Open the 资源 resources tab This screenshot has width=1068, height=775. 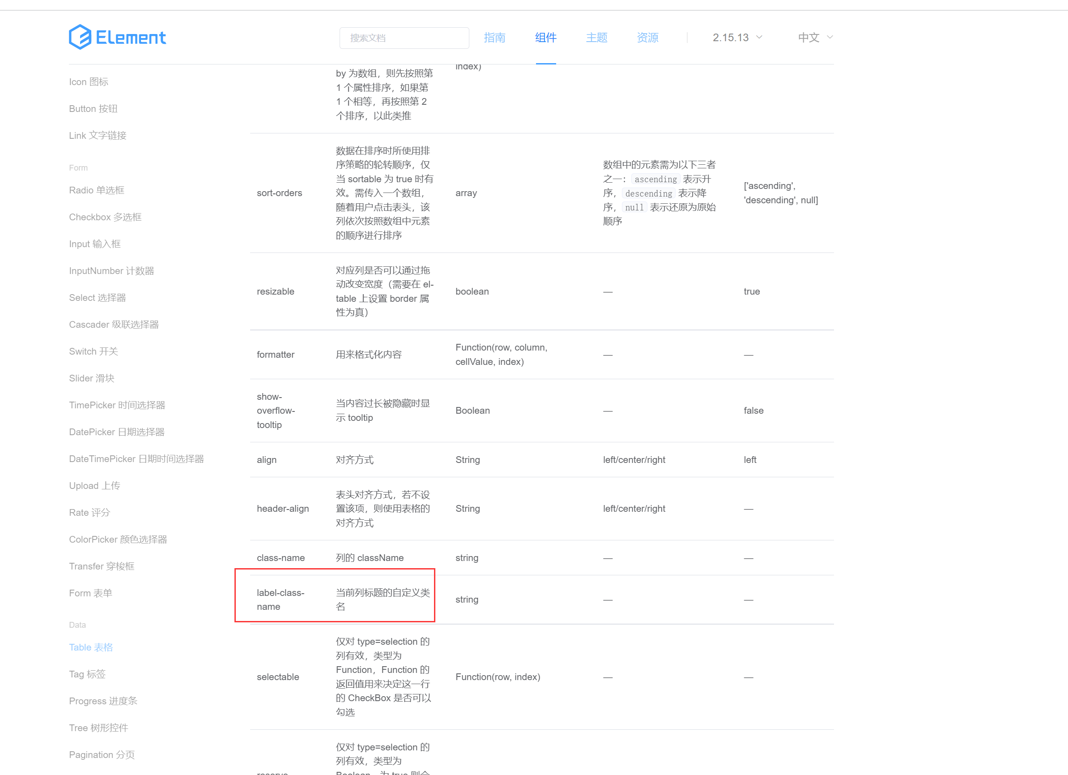(647, 38)
